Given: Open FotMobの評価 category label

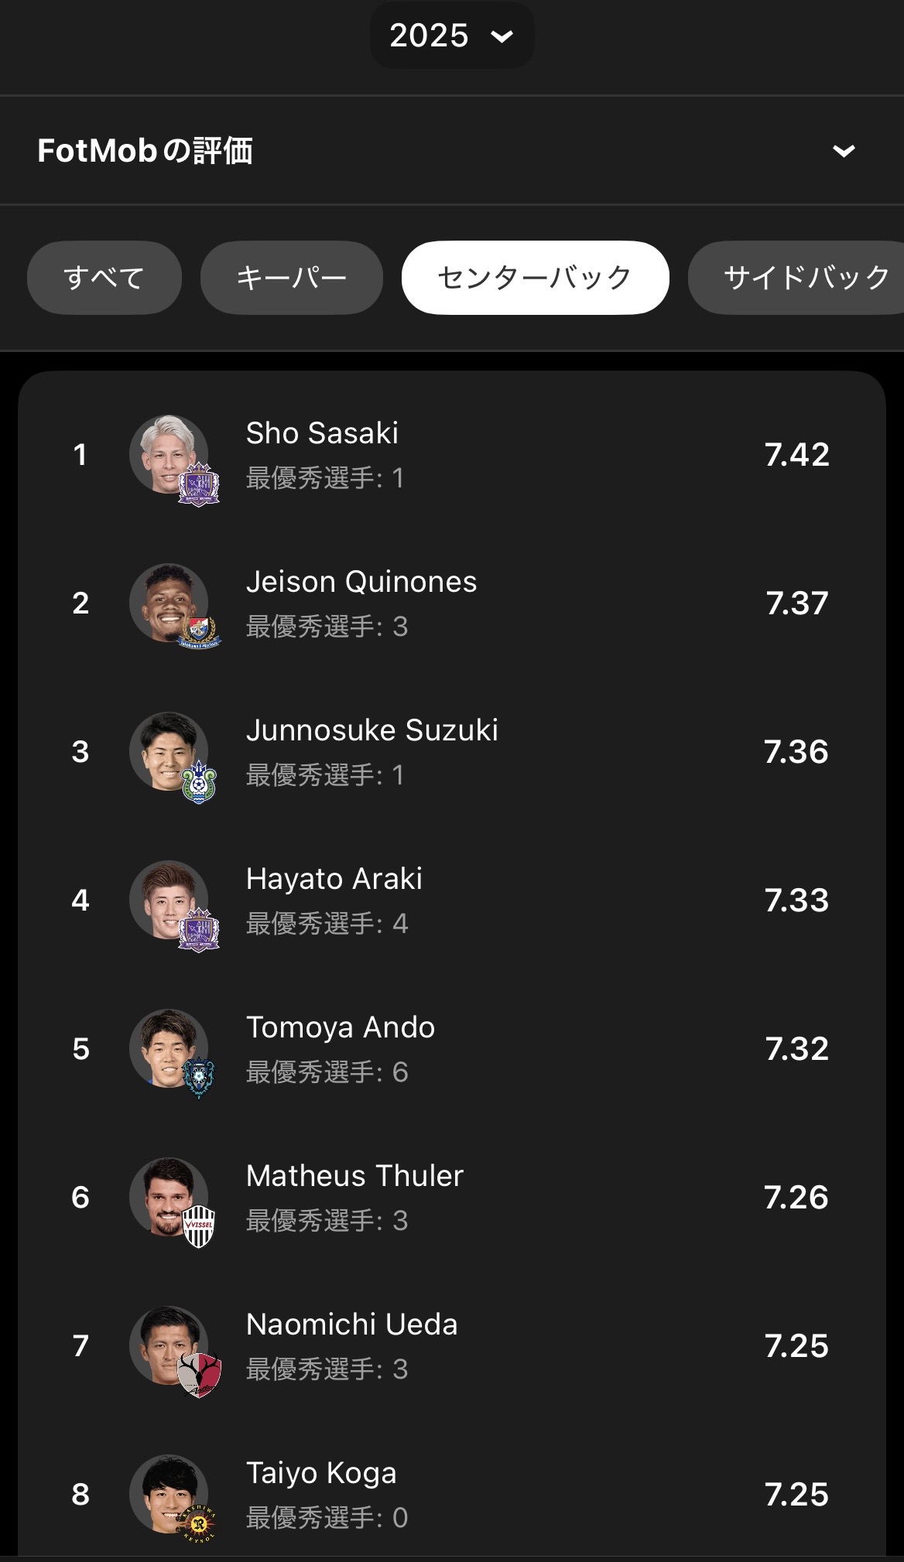Looking at the screenshot, I should [146, 151].
